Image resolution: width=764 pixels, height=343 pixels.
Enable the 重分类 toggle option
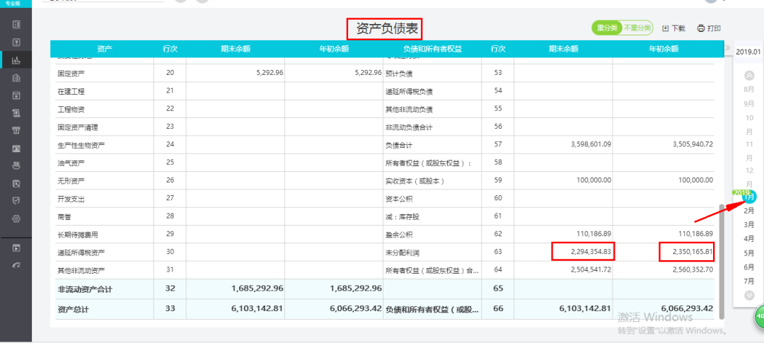[607, 28]
